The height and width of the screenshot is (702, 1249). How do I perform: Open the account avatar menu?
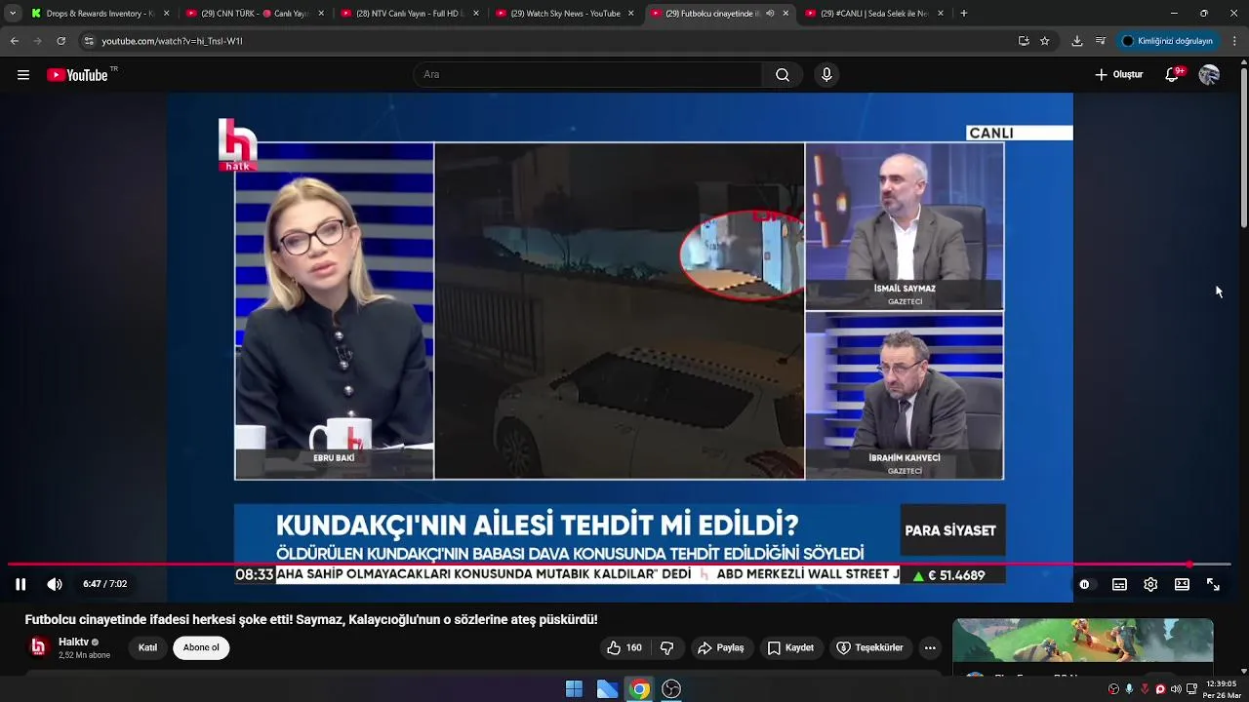click(x=1209, y=74)
